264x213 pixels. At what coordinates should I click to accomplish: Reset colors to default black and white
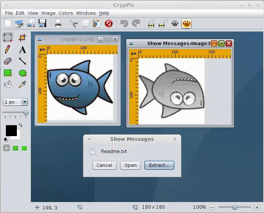(x=6, y=139)
